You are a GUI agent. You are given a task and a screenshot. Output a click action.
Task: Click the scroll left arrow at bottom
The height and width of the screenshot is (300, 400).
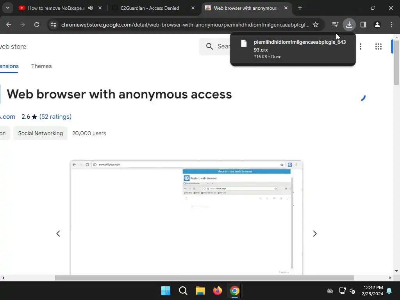(3, 278)
